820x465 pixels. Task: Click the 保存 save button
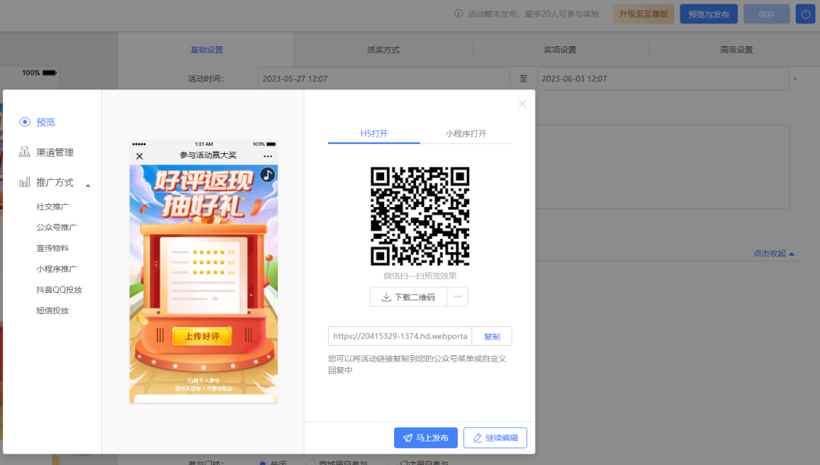(767, 14)
